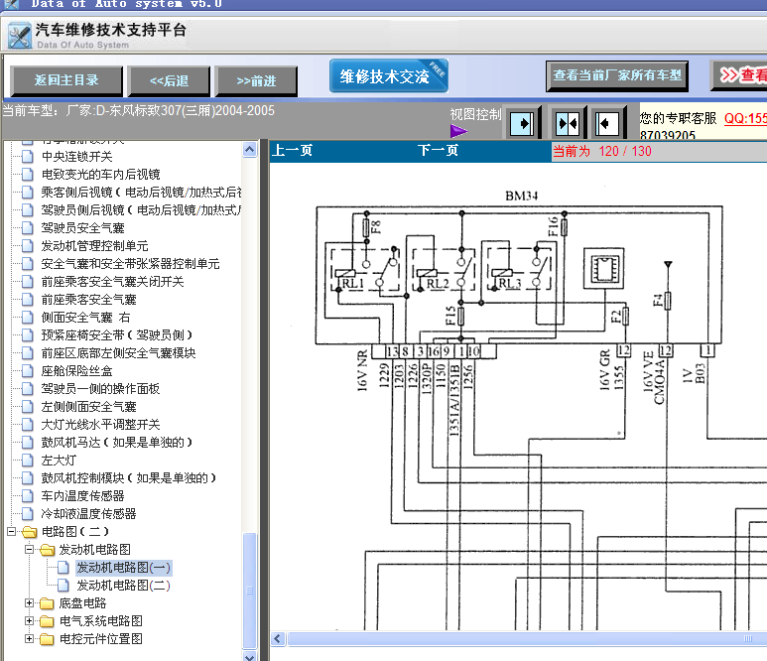Click the document icon beside 发动机电路图(二)

point(64,586)
